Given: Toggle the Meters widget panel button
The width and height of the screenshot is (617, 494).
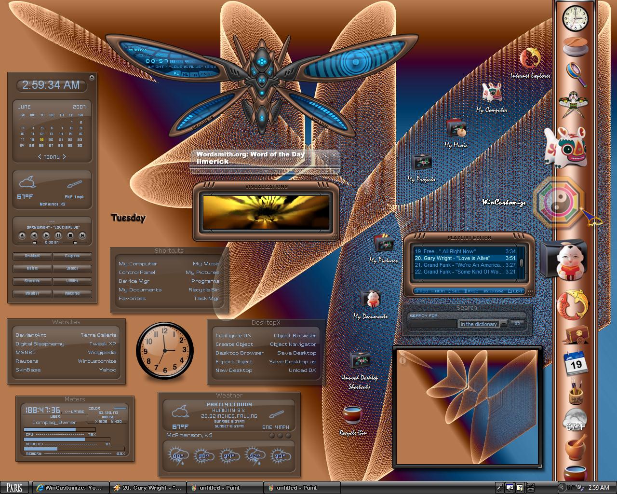Looking at the screenshot, I should 32,268.
